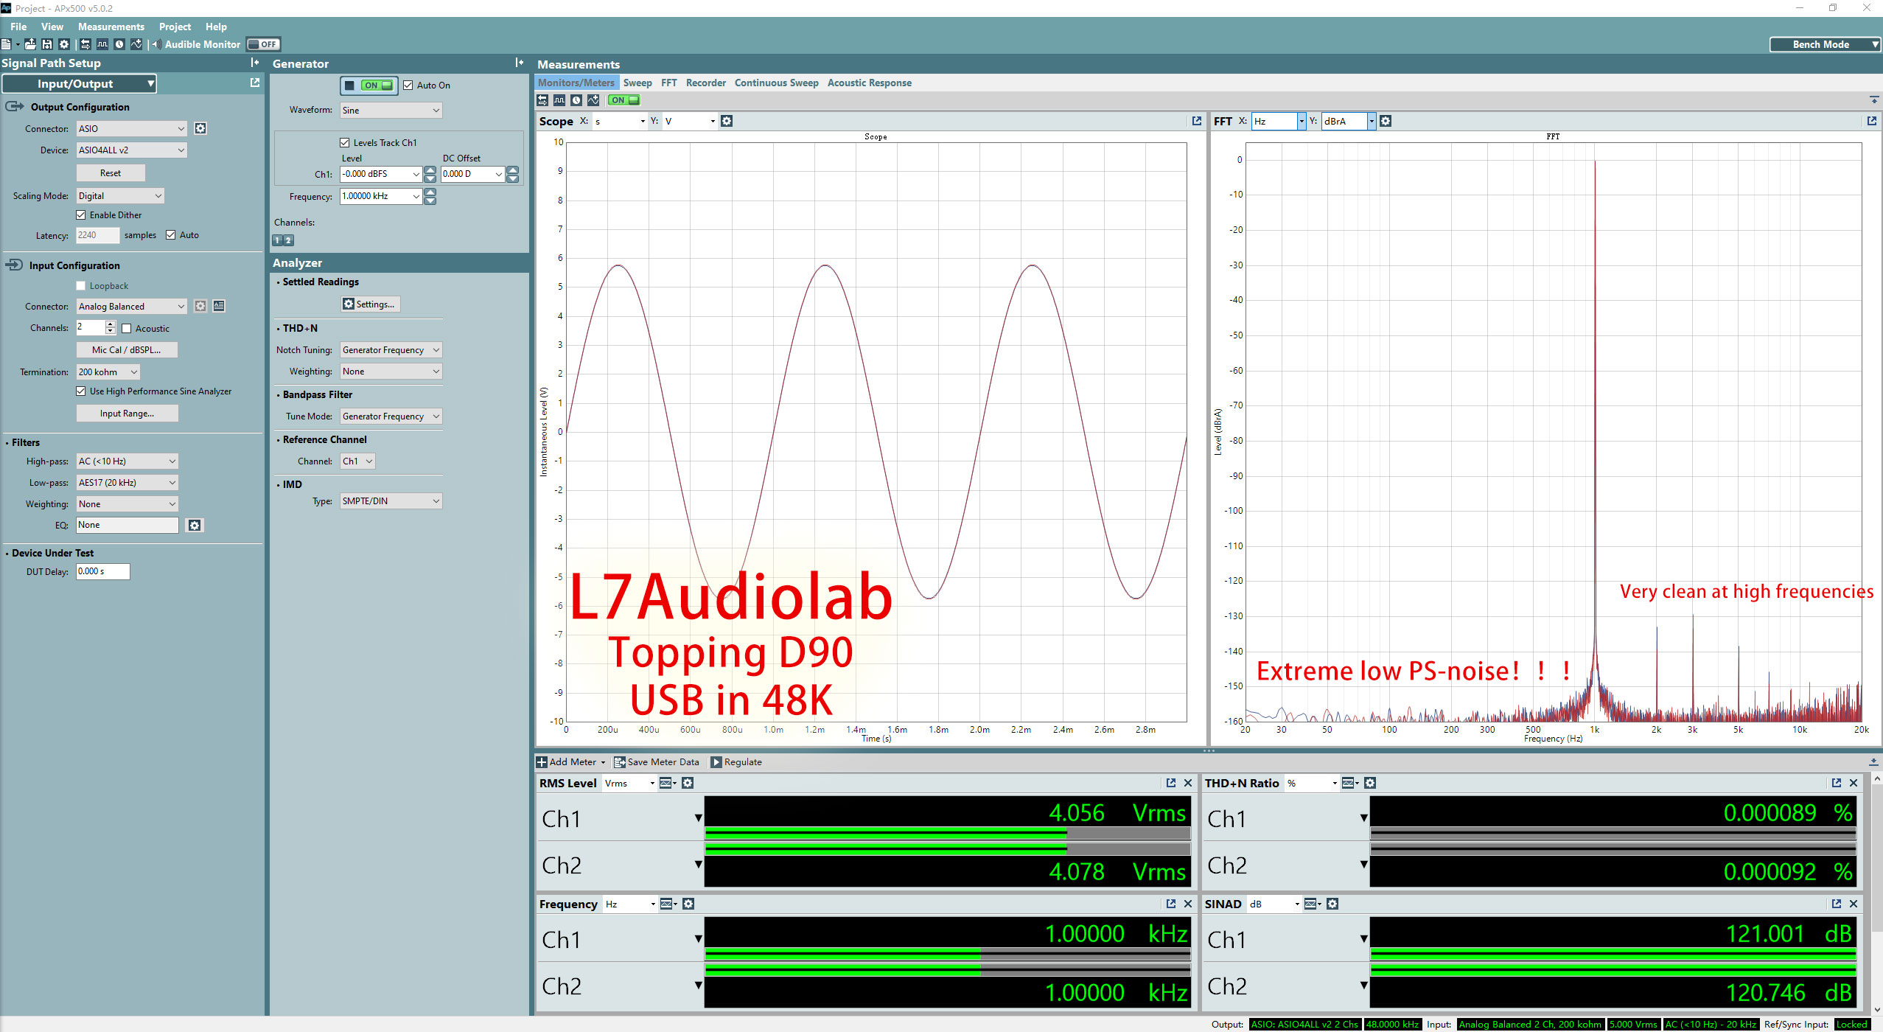The width and height of the screenshot is (1883, 1032).
Task: Click the Settings button in Analyzer
Action: pyautogui.click(x=368, y=302)
